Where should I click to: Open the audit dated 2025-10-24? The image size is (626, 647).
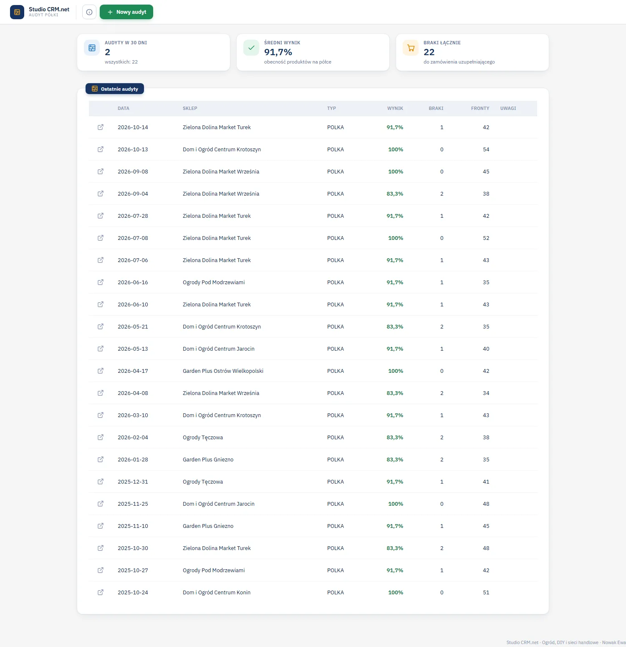[x=101, y=592]
